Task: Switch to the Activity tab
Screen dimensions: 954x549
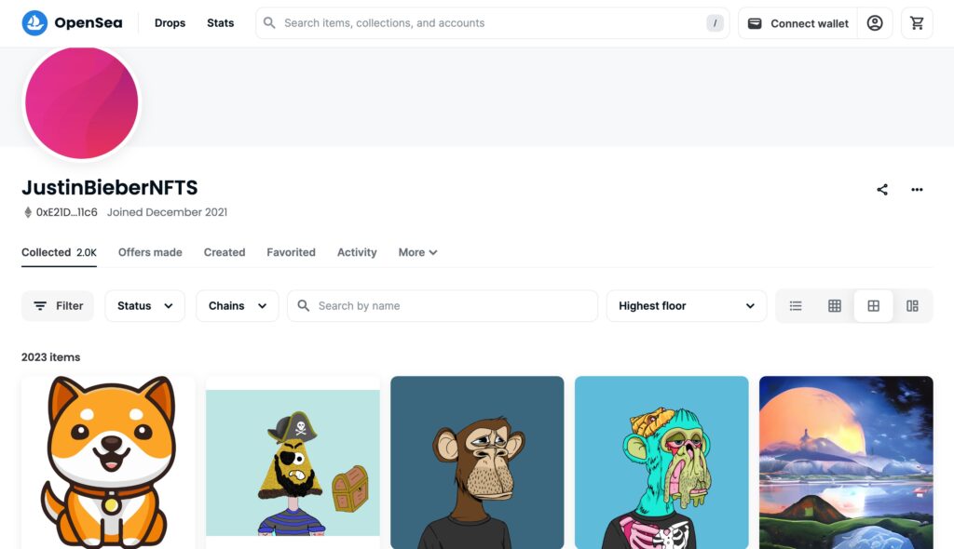Action: 357,252
